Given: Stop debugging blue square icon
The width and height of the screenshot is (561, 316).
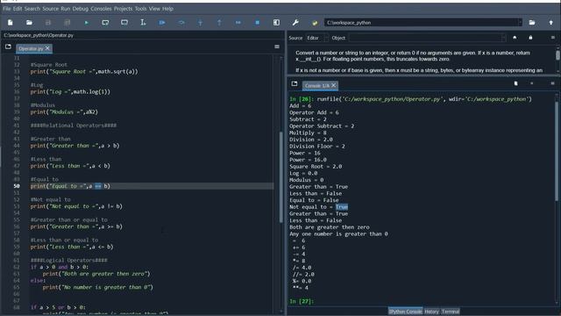Looking at the screenshot, I should click(x=257, y=23).
